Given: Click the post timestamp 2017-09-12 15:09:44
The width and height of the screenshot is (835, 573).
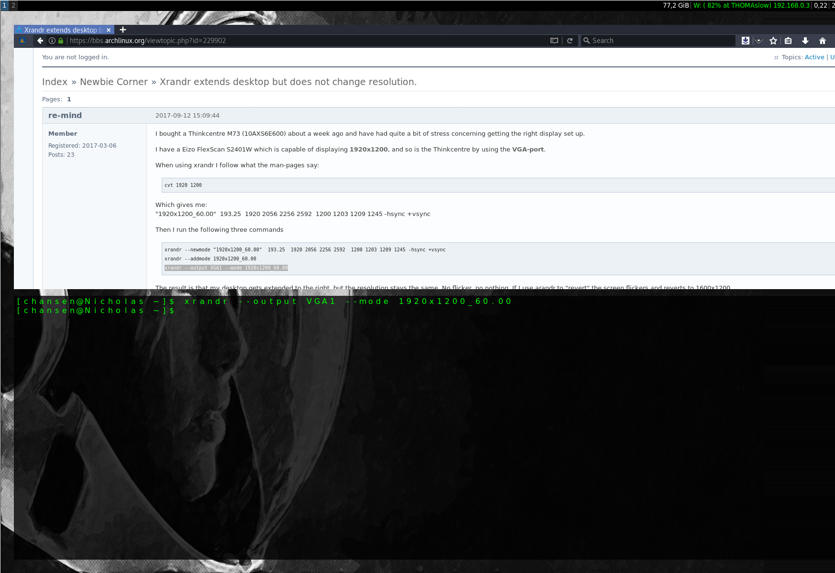Looking at the screenshot, I should 187,115.
